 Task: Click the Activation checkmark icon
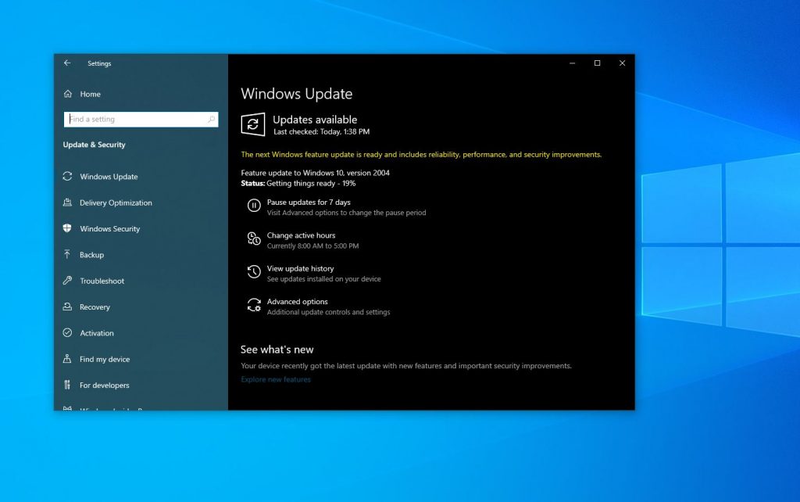[70, 333]
